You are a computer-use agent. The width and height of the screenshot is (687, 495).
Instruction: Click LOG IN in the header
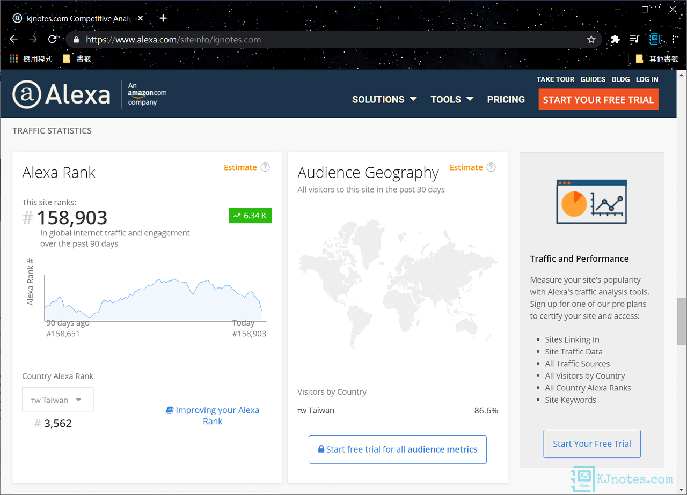(647, 79)
